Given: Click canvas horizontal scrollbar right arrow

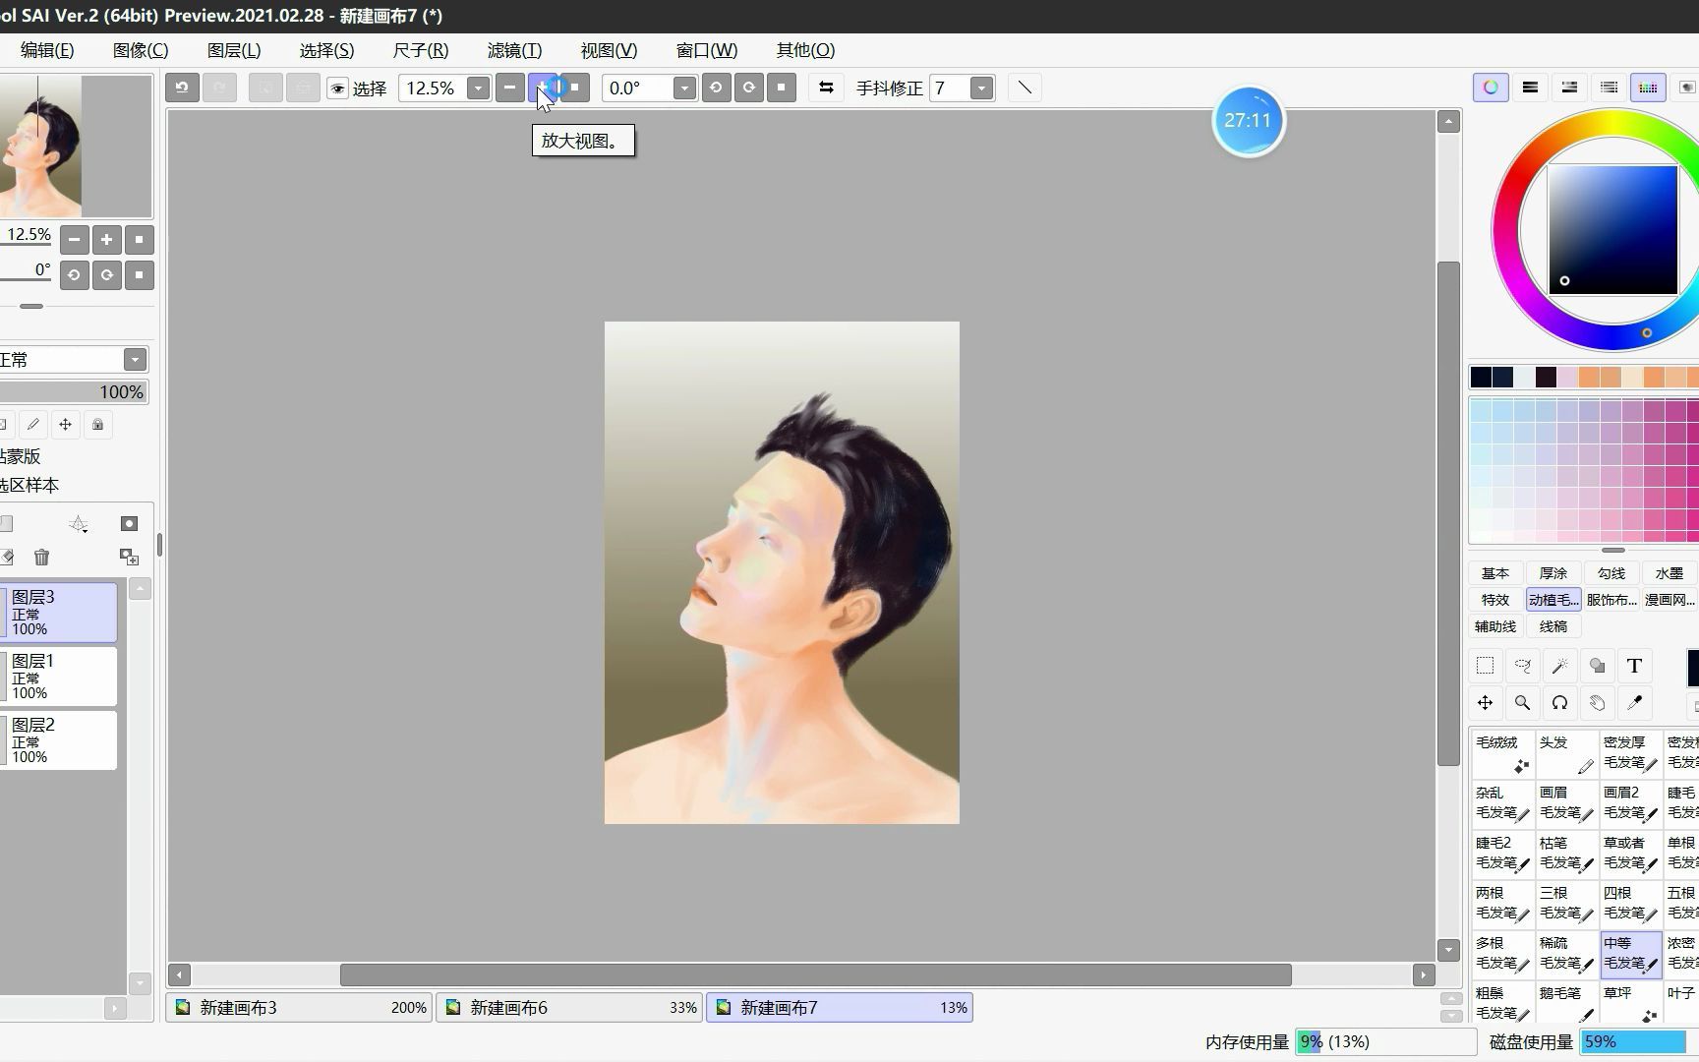Looking at the screenshot, I should pos(1424,974).
